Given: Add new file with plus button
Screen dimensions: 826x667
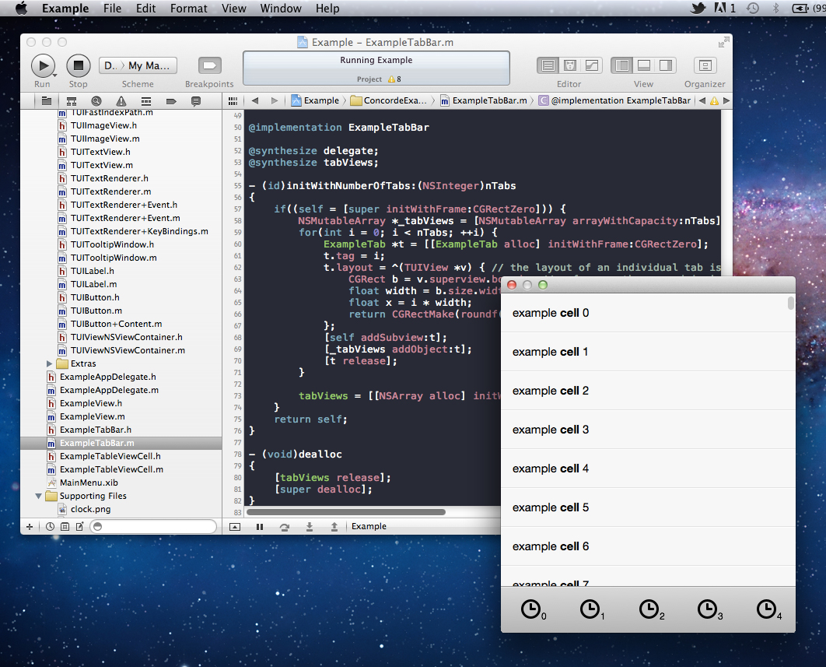Looking at the screenshot, I should tap(30, 526).
